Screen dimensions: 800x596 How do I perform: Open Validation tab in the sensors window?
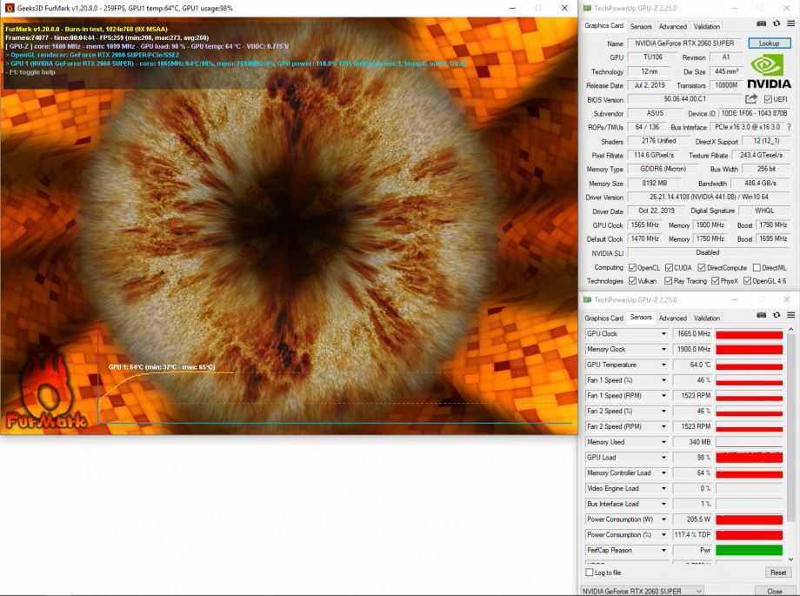[x=707, y=318]
